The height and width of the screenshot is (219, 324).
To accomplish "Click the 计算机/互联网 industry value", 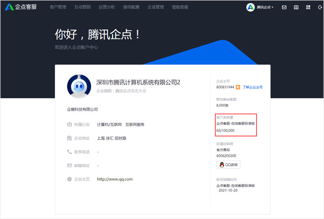I will pos(109,125).
